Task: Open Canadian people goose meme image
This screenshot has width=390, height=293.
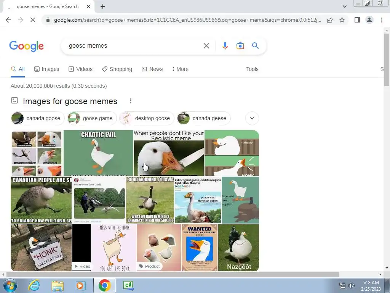Action: 41,200
